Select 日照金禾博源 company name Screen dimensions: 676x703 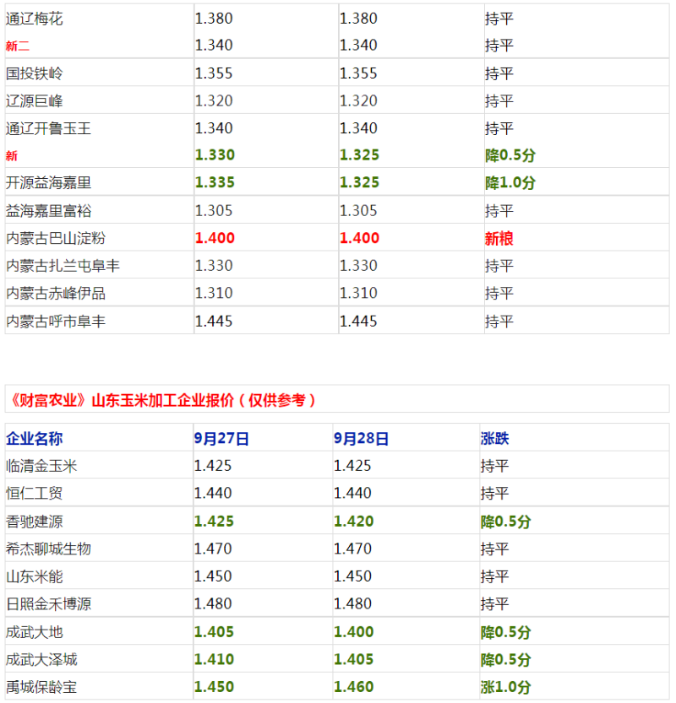[48, 604]
